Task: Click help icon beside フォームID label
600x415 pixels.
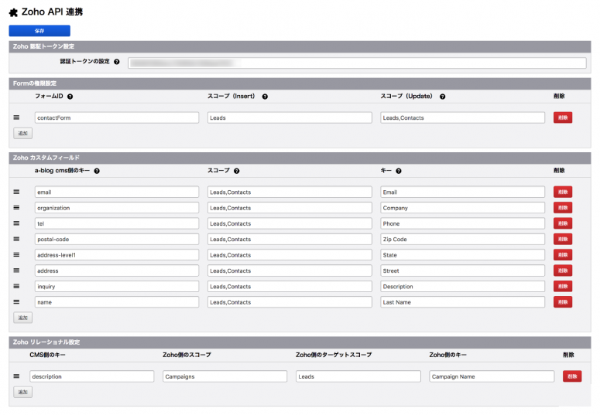Action: click(x=70, y=97)
